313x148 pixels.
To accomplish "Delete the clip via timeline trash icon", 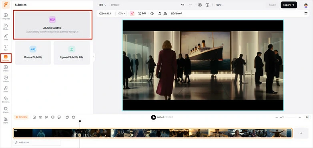I will coord(74,117).
